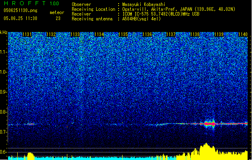Image resolution: width=252 pixels, height=160 pixels.
Task: Click the ICOM IC-575 receiver text
Action: (161, 14)
